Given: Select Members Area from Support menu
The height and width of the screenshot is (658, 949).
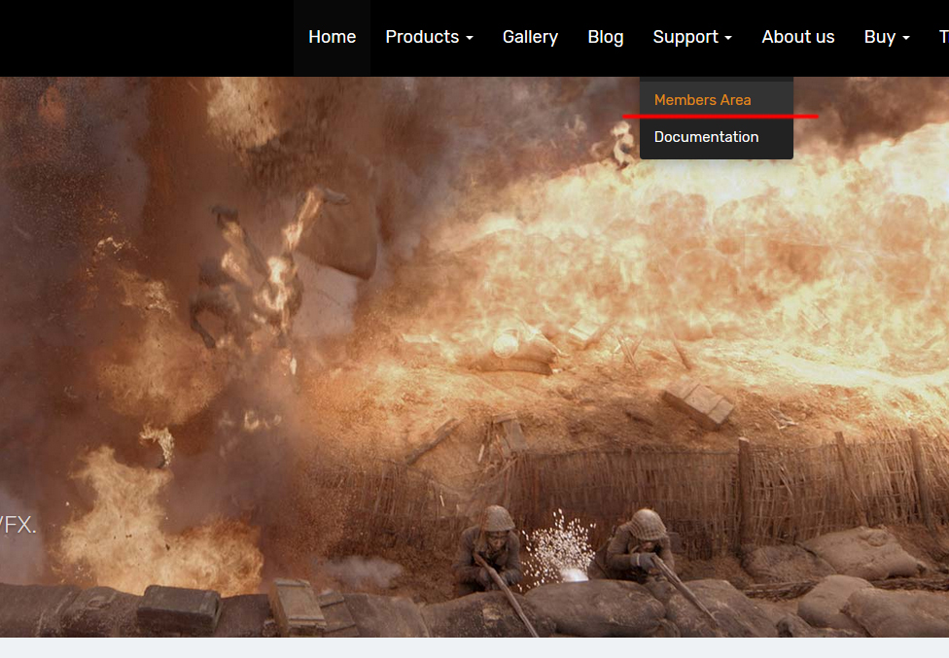Looking at the screenshot, I should tap(716, 100).
